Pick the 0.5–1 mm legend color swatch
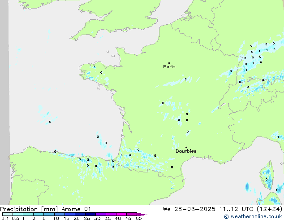 [x=18, y=214]
